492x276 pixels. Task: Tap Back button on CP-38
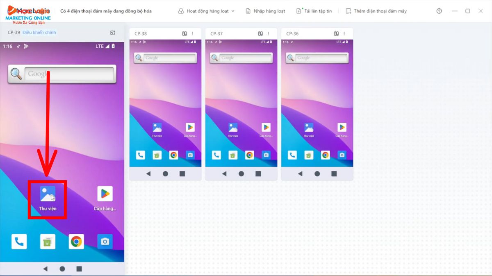point(148,174)
